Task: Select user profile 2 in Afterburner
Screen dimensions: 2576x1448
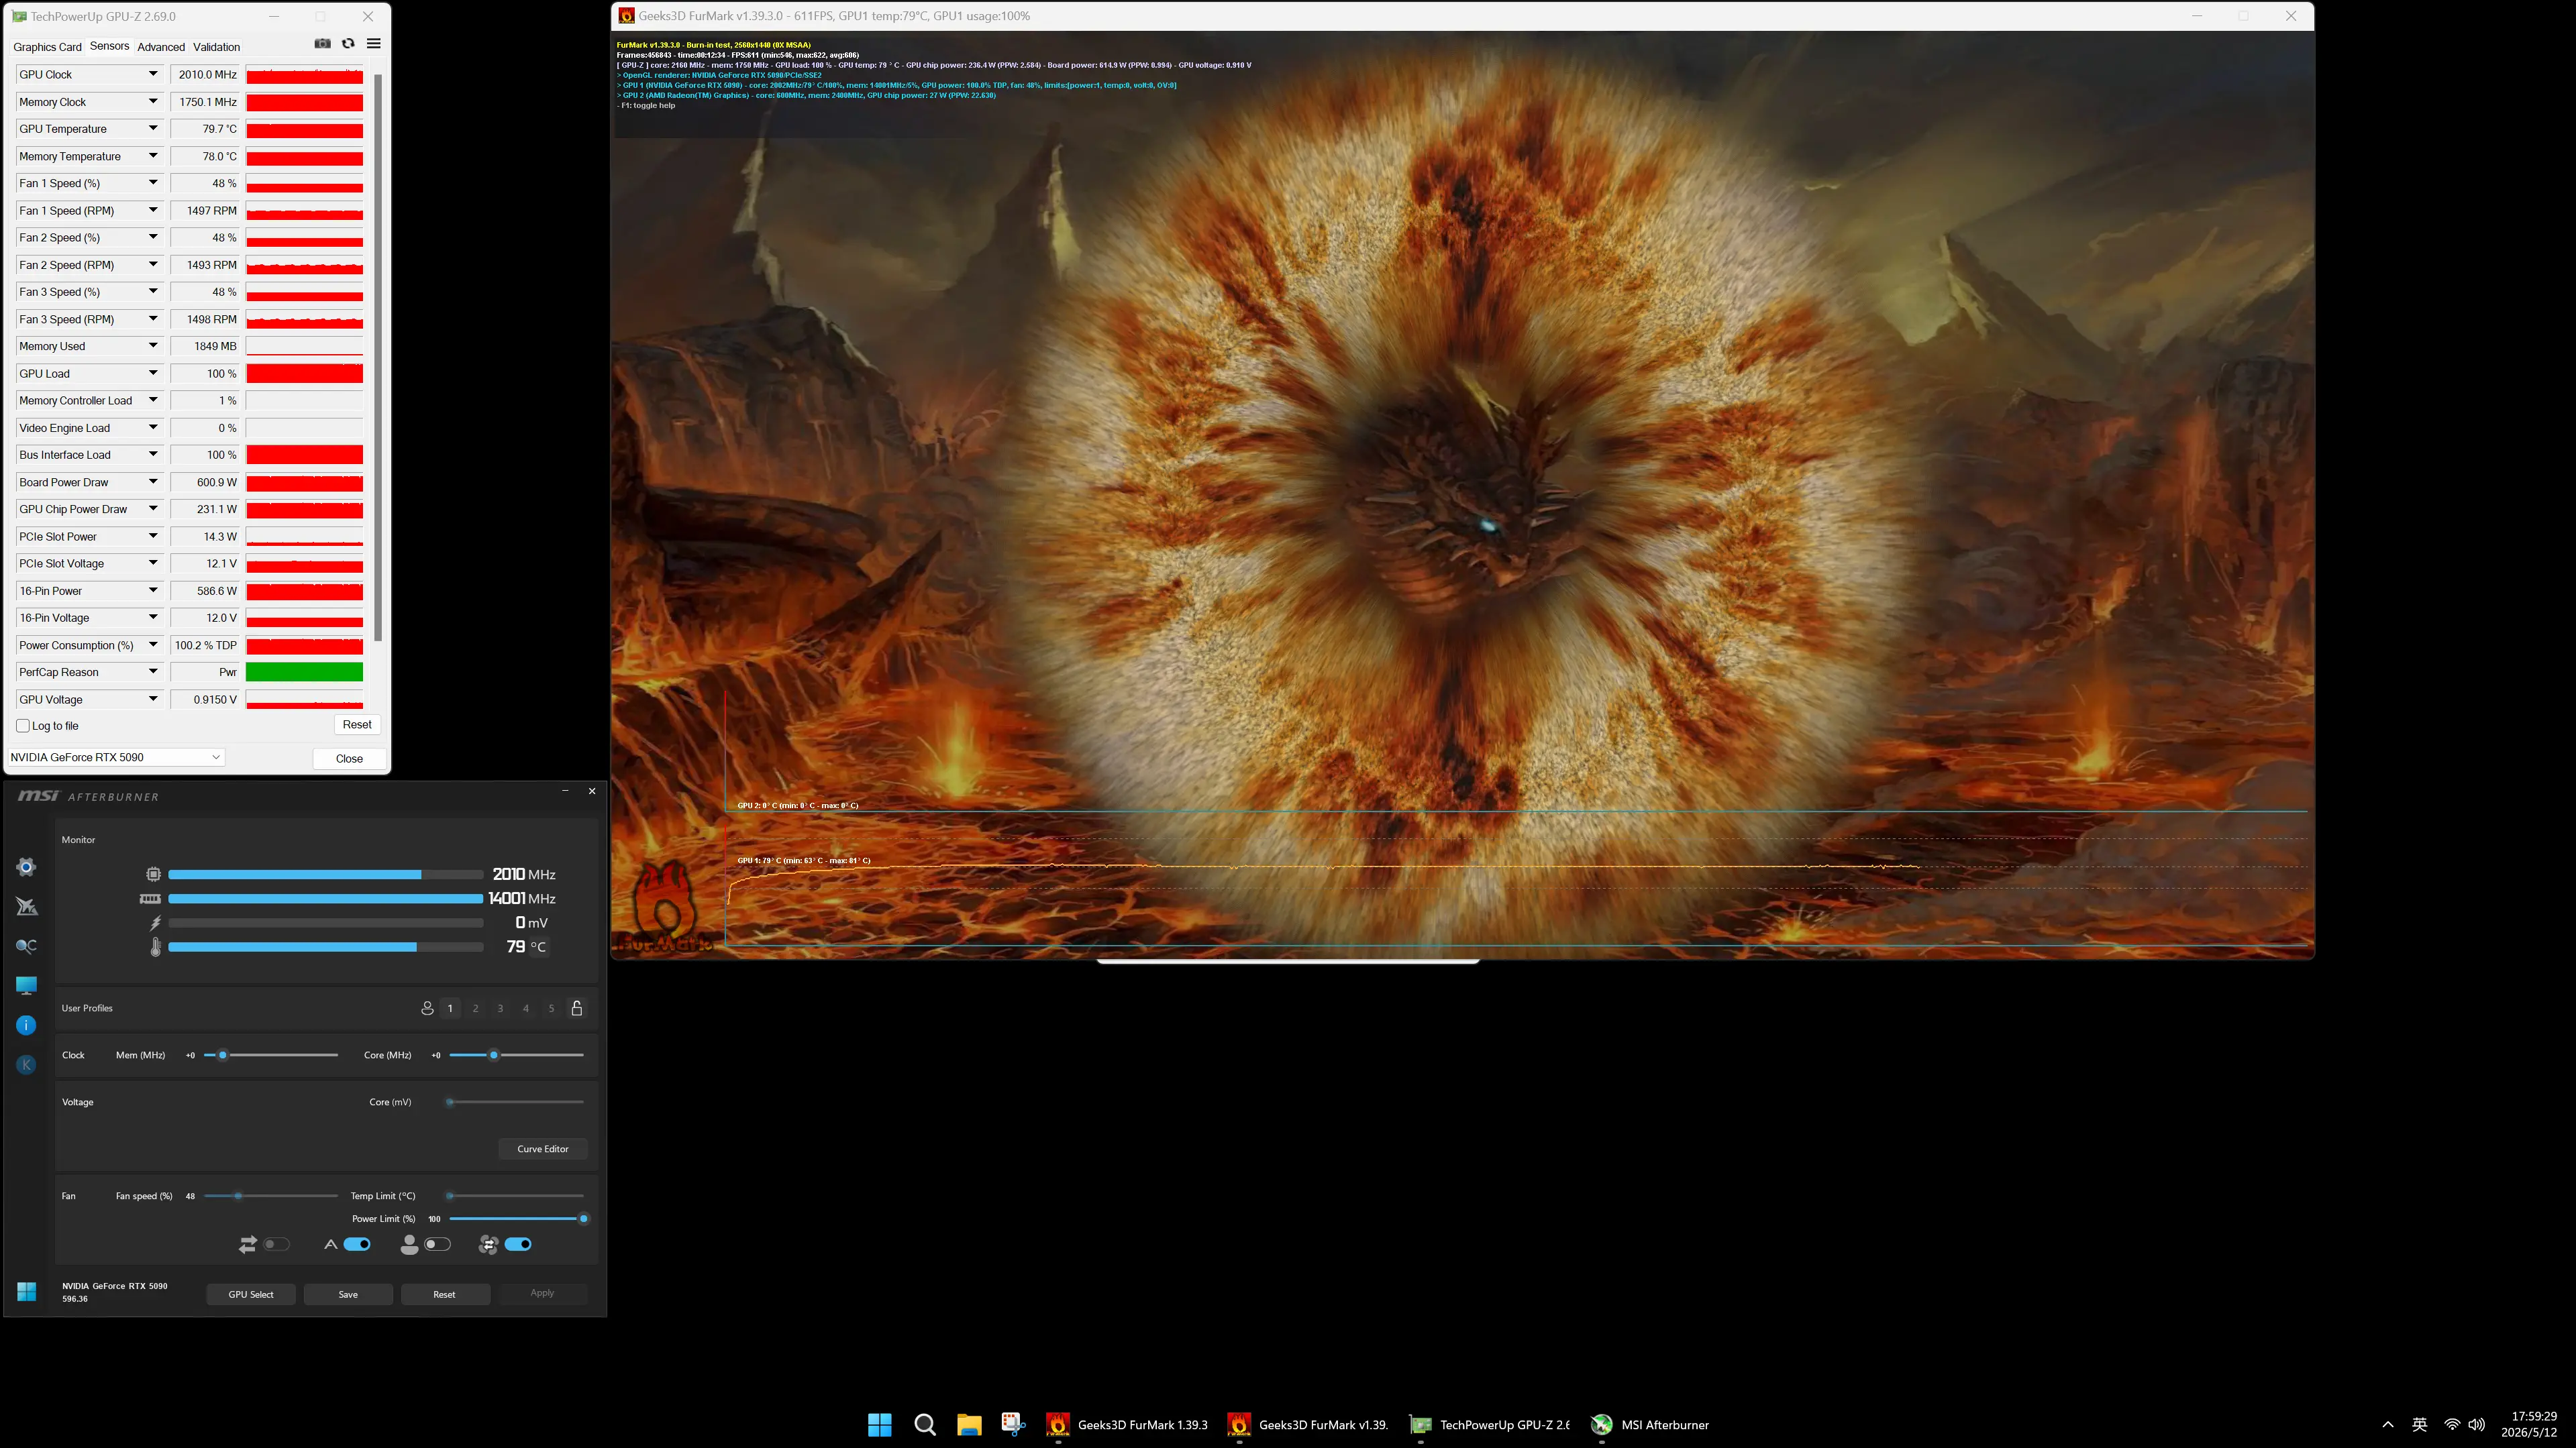Action: click(x=476, y=1008)
